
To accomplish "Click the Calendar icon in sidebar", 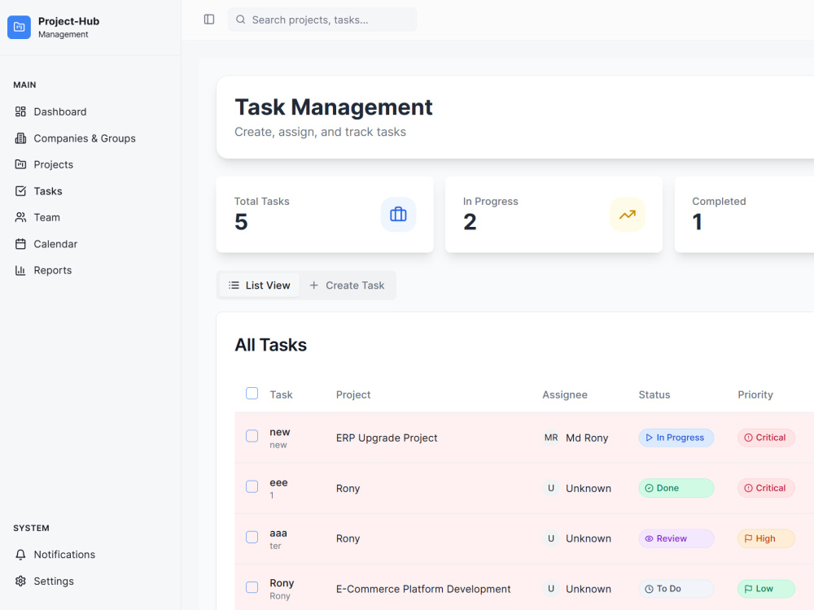I will (20, 244).
